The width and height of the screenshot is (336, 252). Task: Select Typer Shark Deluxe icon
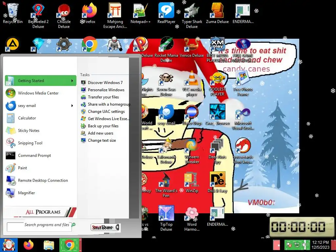pos(192,16)
